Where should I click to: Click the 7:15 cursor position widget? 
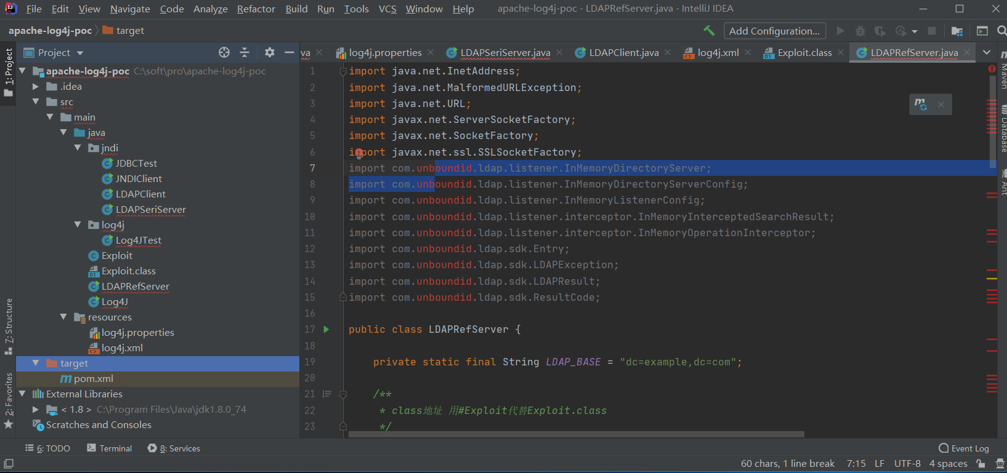(856, 464)
